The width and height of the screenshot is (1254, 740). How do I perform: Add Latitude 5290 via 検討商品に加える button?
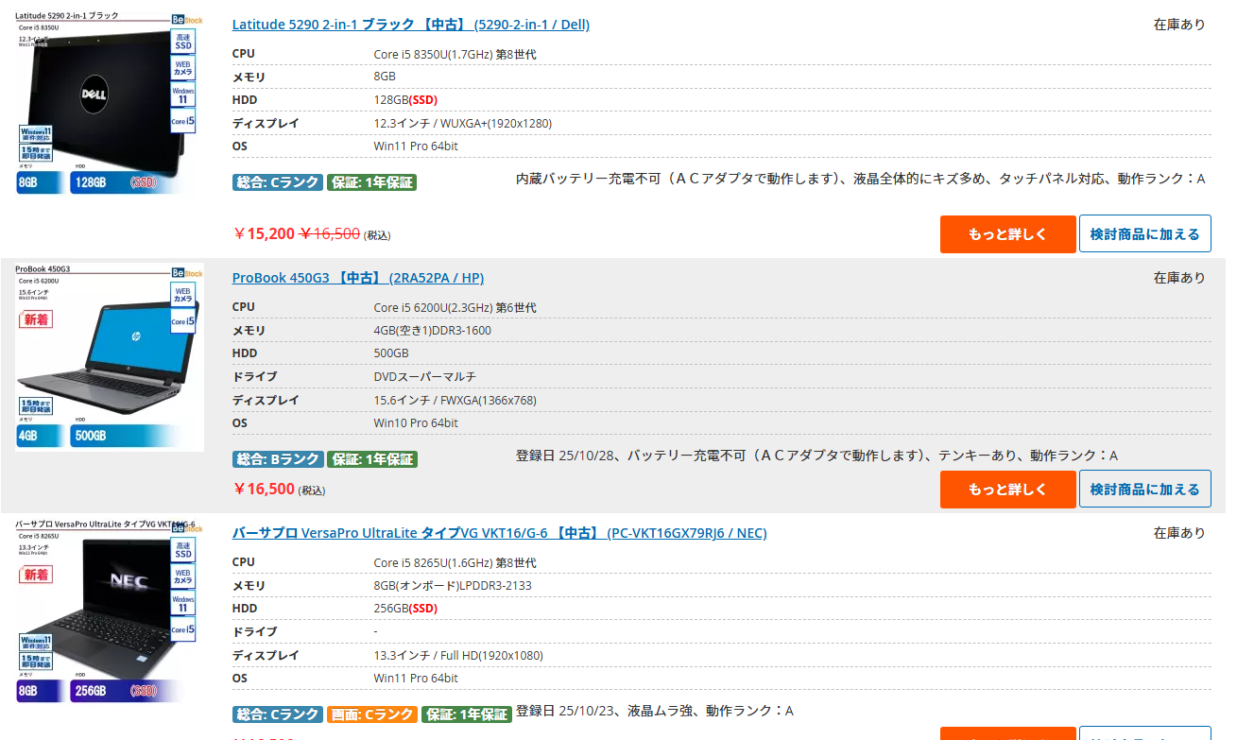tap(1144, 234)
